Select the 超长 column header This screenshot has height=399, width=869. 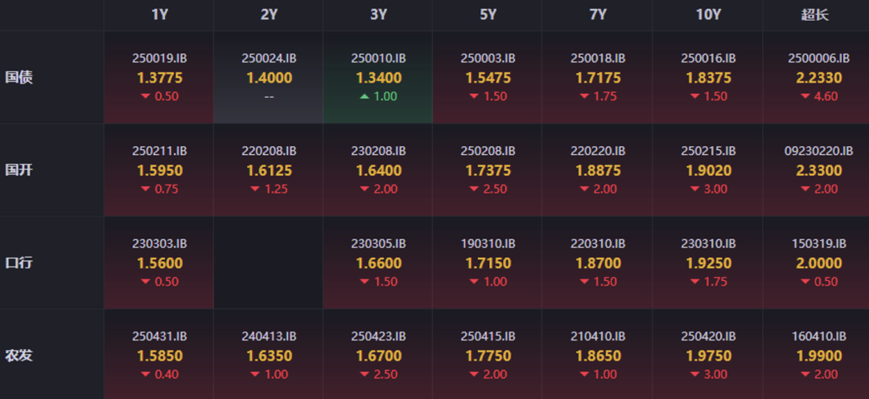coord(816,14)
